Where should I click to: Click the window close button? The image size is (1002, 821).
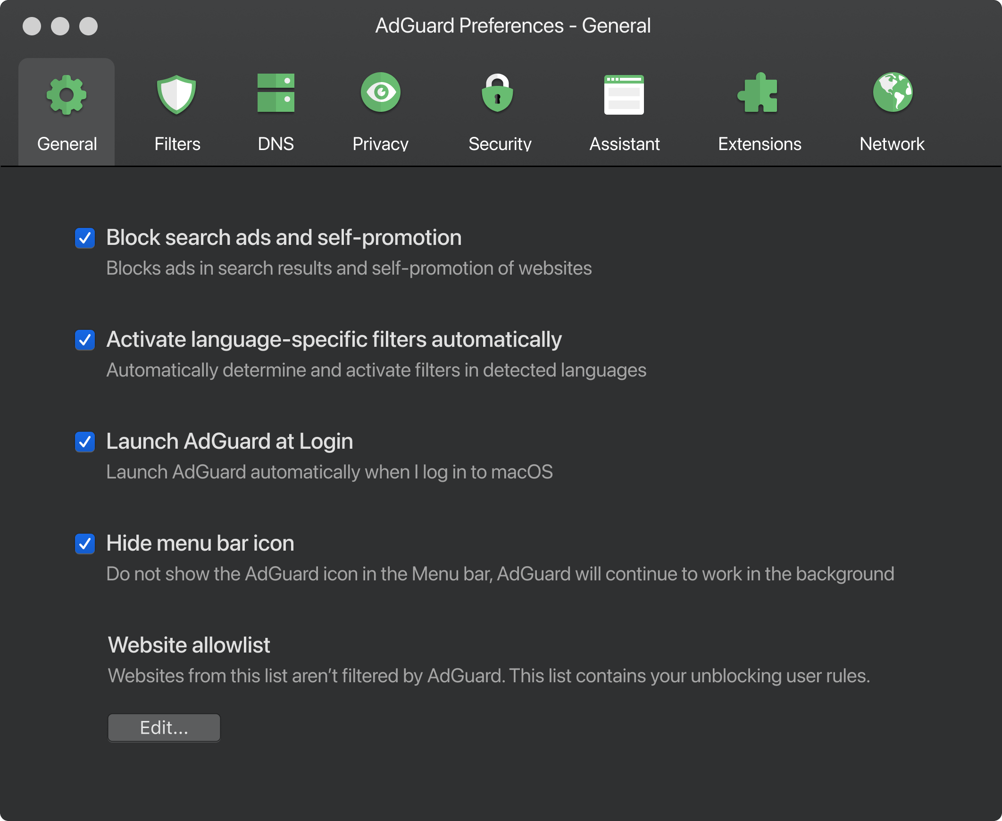click(32, 26)
